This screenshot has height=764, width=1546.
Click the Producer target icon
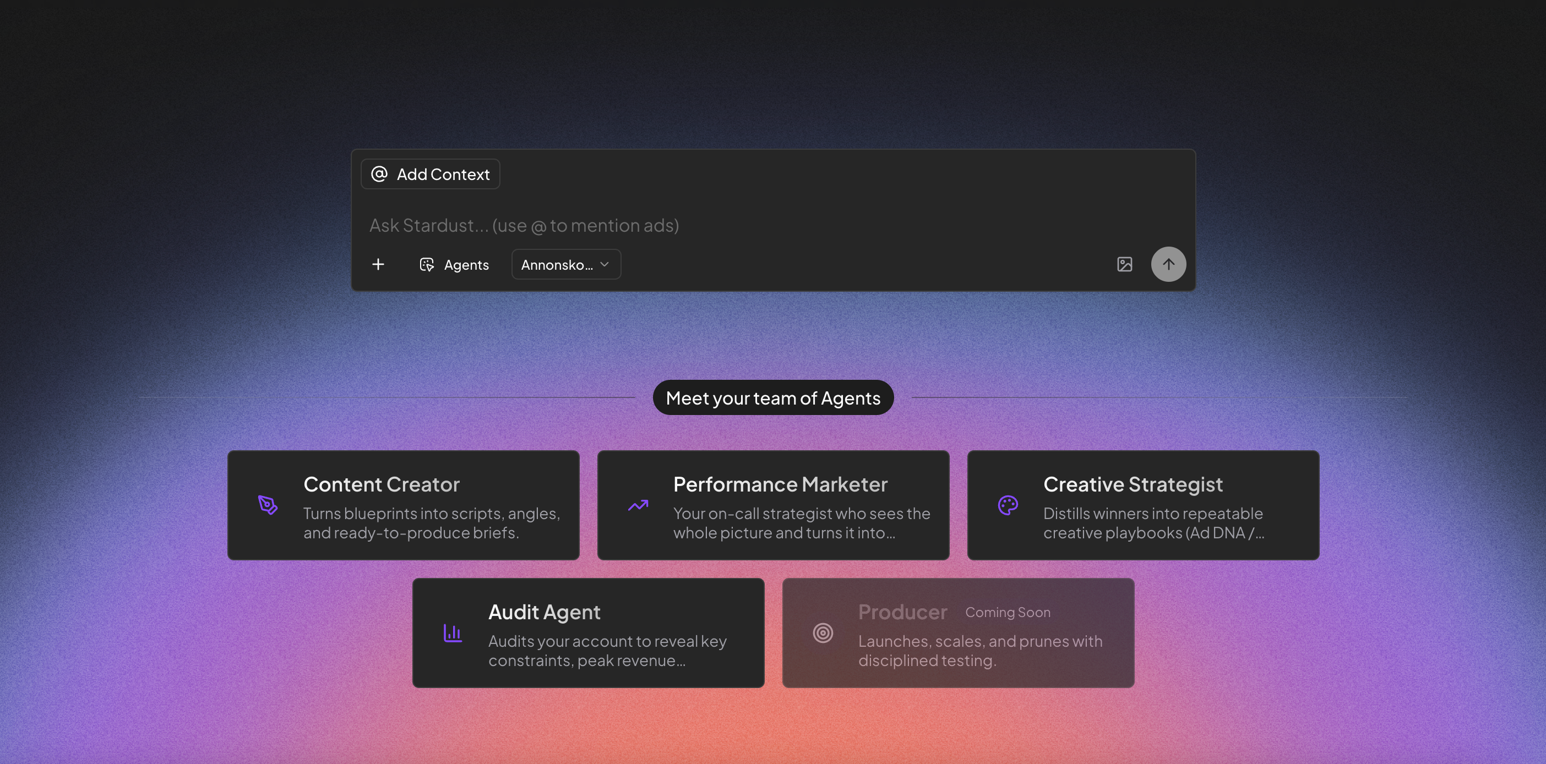point(823,633)
